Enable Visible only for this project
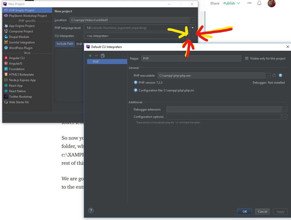The image size is (291, 220). click(247, 58)
